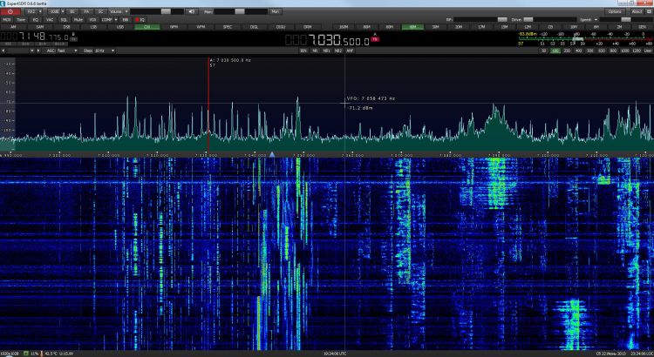
Task: Adjust the Mon level slider
Action: 241,11
